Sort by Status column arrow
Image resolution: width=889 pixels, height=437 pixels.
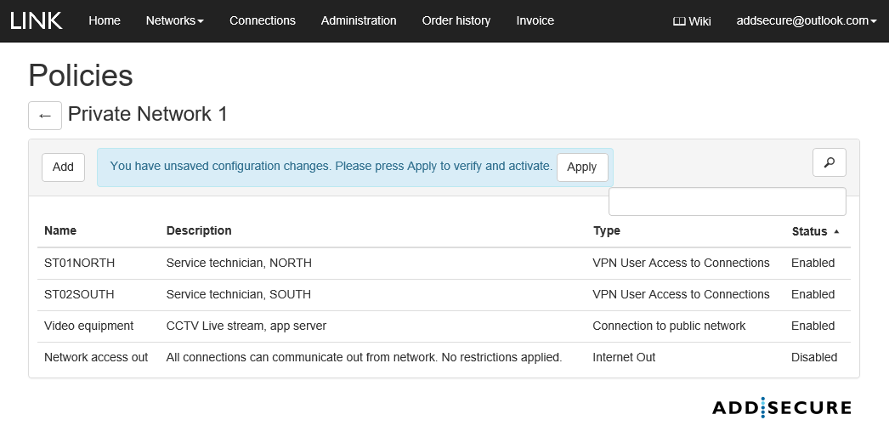[836, 231]
